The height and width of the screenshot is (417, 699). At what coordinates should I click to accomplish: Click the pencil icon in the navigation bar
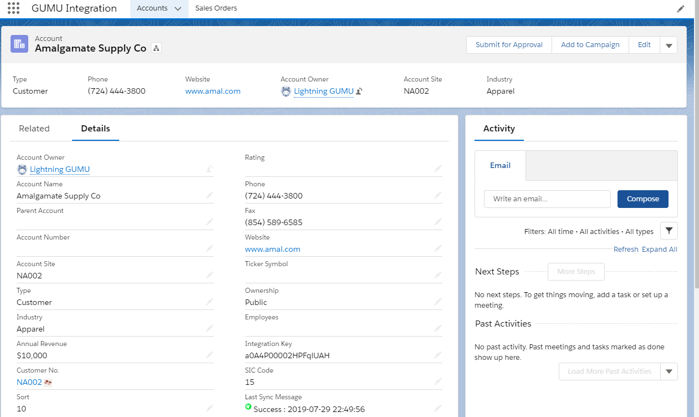[x=681, y=9]
